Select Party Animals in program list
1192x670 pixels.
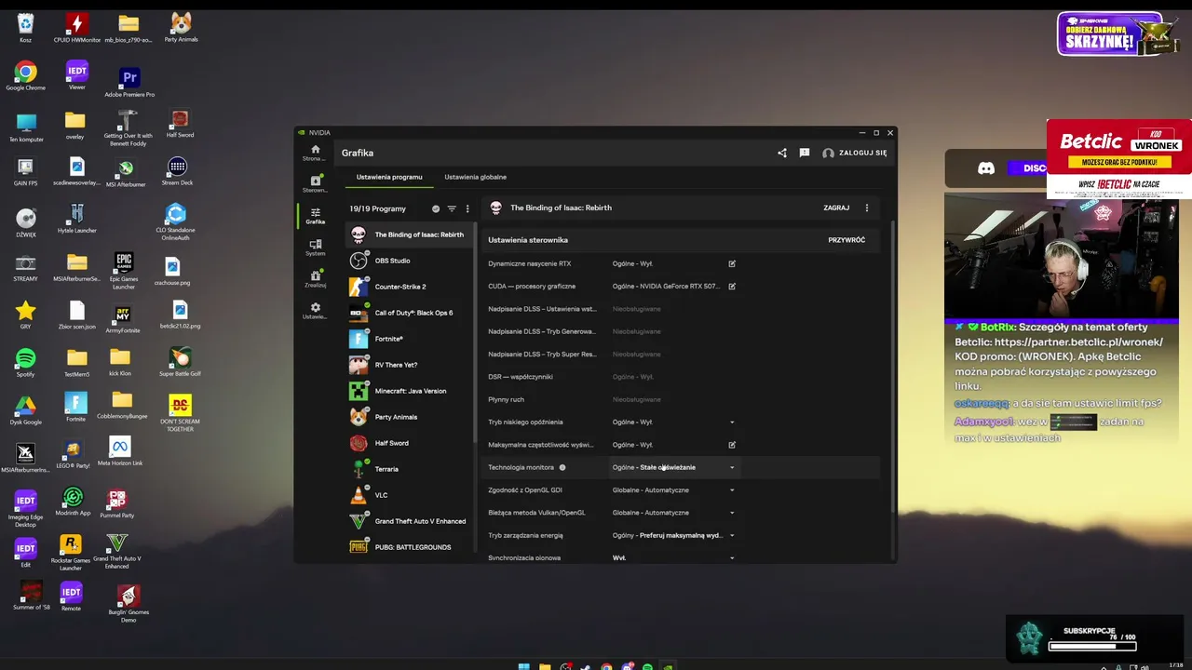410,417
